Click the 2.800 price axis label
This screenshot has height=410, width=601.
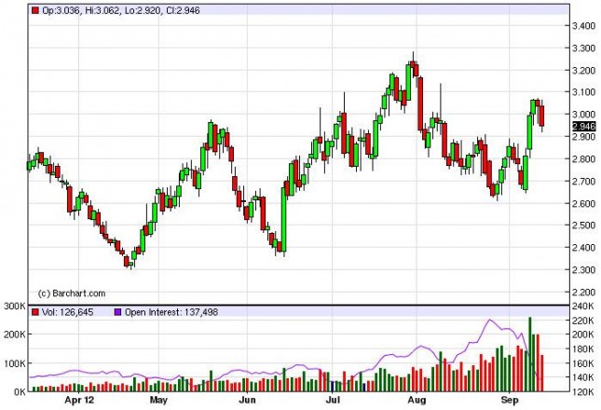click(583, 158)
